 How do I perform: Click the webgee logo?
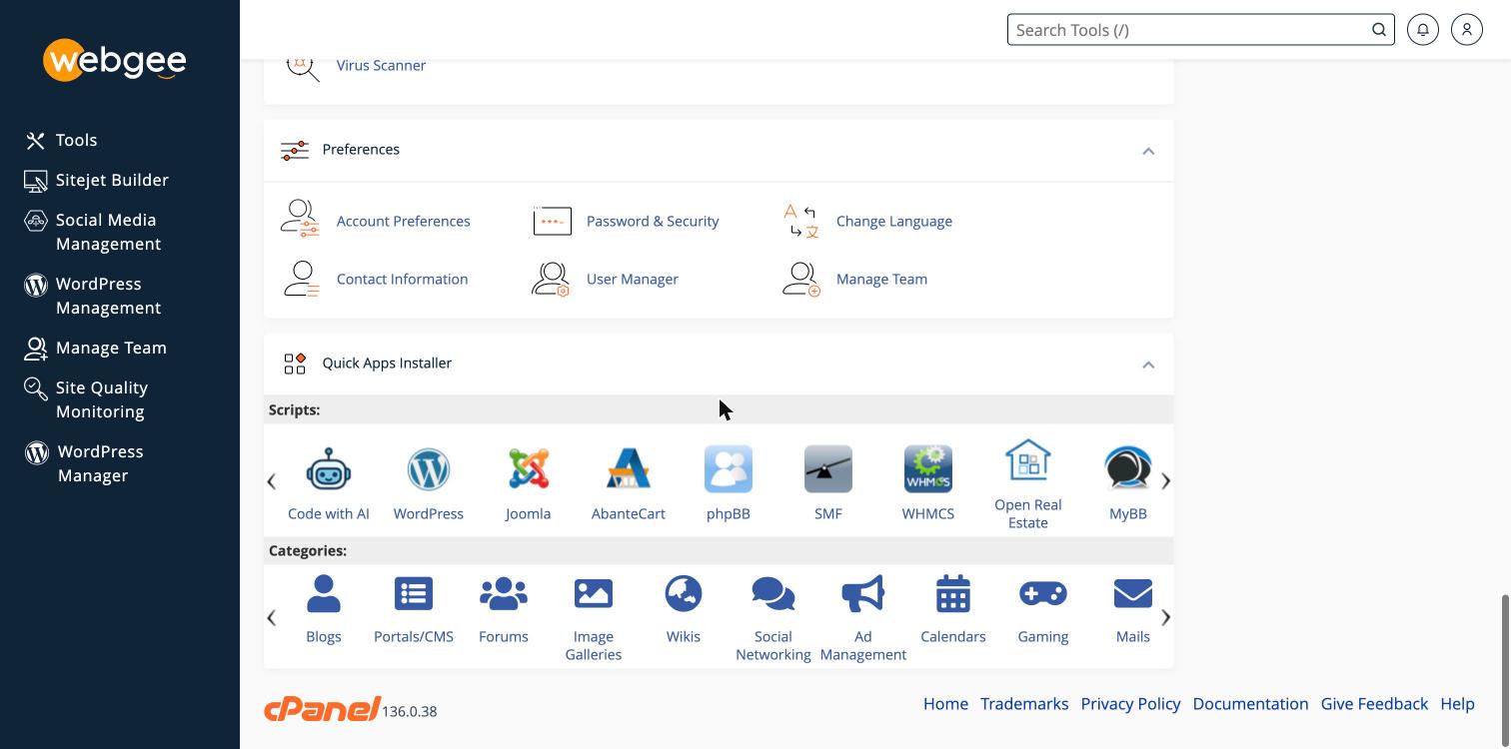pyautogui.click(x=115, y=61)
